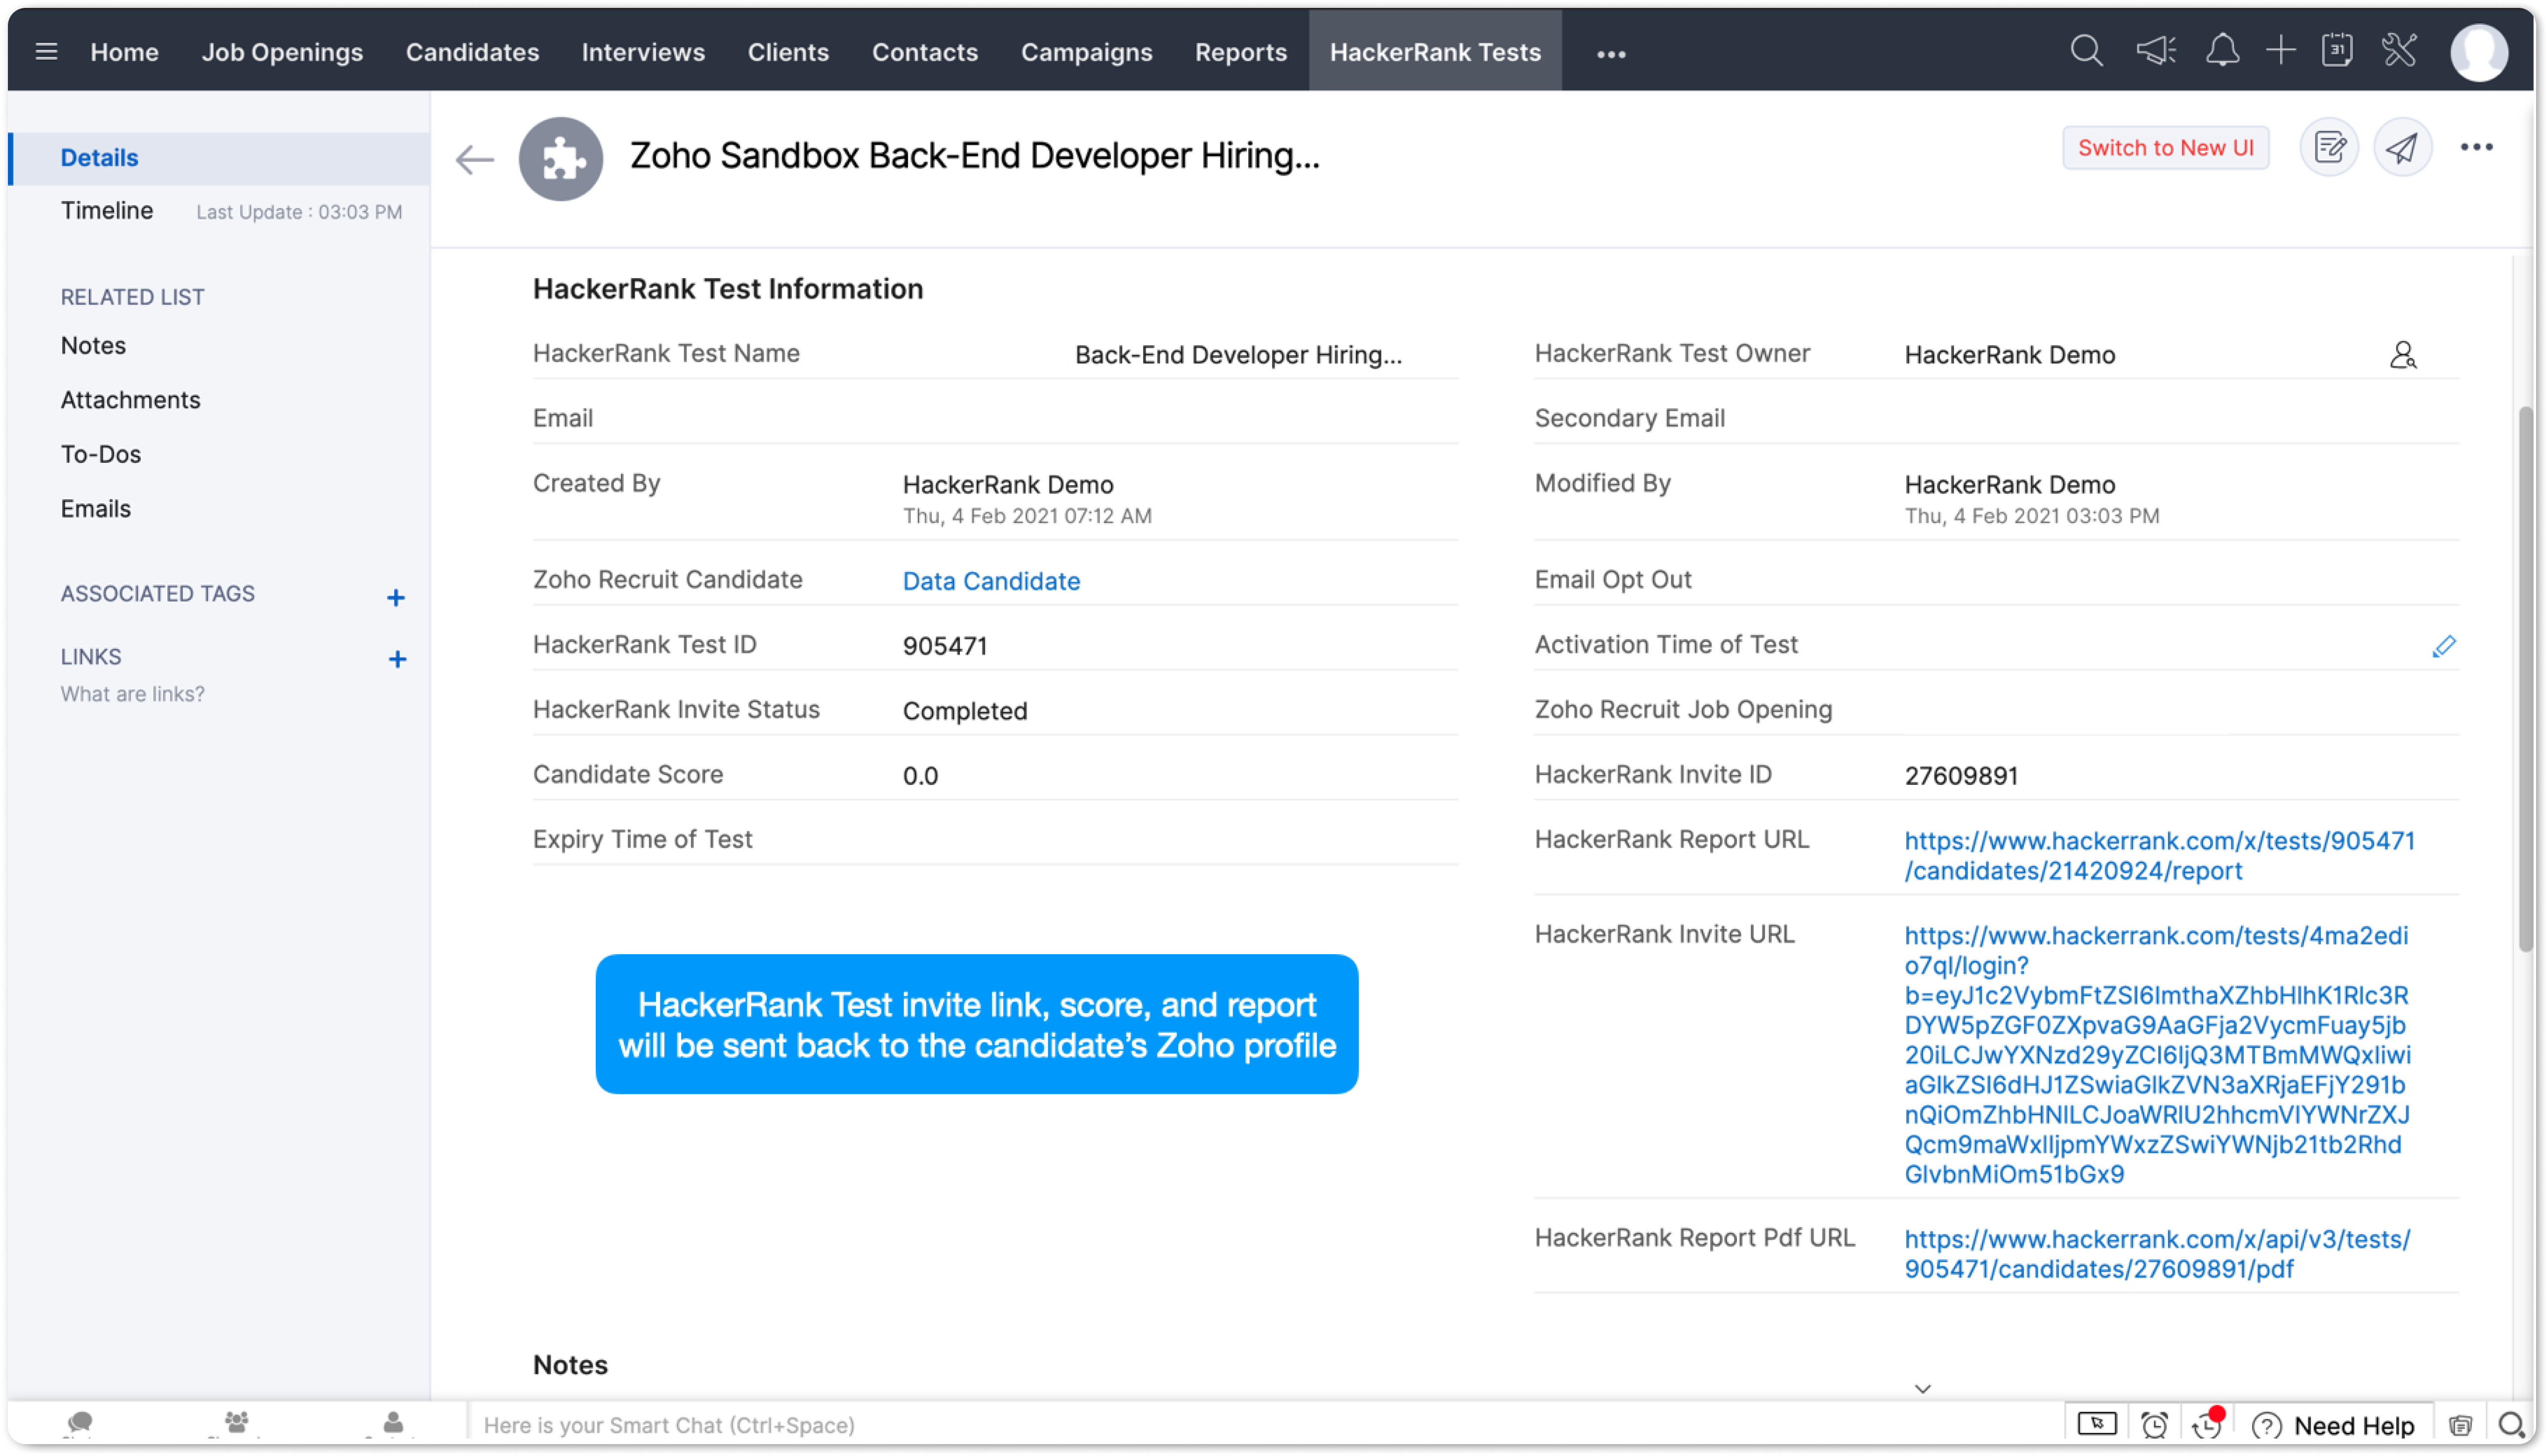Screen dimensions: 2548x1456
Task: Change HackerRank Test Owner icon
Action: [2402, 355]
